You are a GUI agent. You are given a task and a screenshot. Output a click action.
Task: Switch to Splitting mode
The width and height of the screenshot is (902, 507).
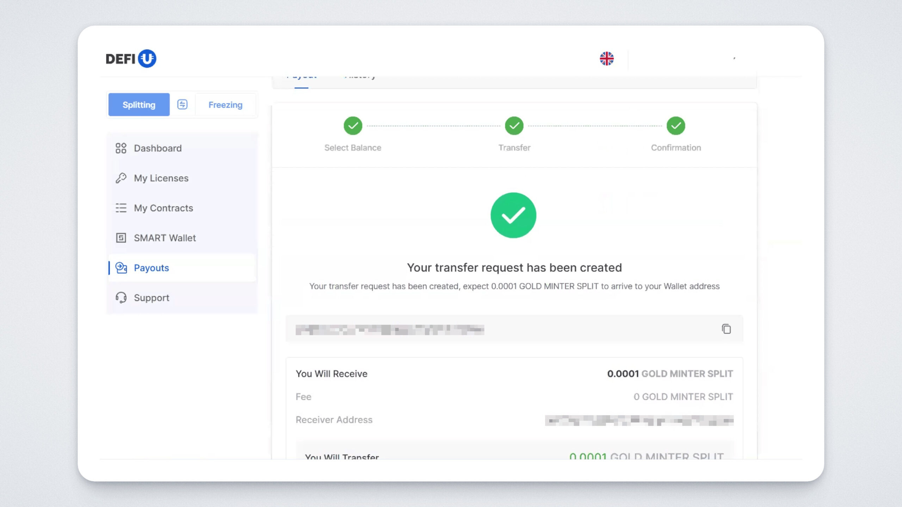[x=139, y=105]
